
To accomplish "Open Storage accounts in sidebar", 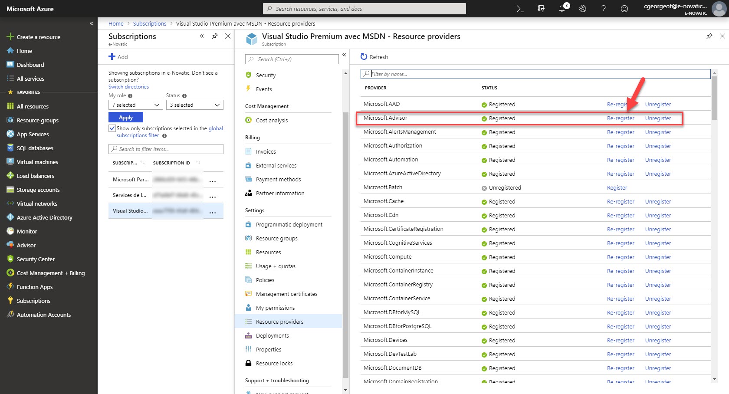I will [x=38, y=190].
